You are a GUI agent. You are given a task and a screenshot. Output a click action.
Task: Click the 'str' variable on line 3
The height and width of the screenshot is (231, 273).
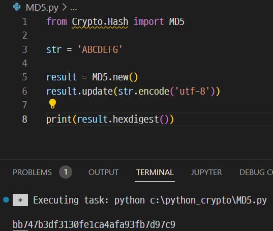tap(54, 50)
